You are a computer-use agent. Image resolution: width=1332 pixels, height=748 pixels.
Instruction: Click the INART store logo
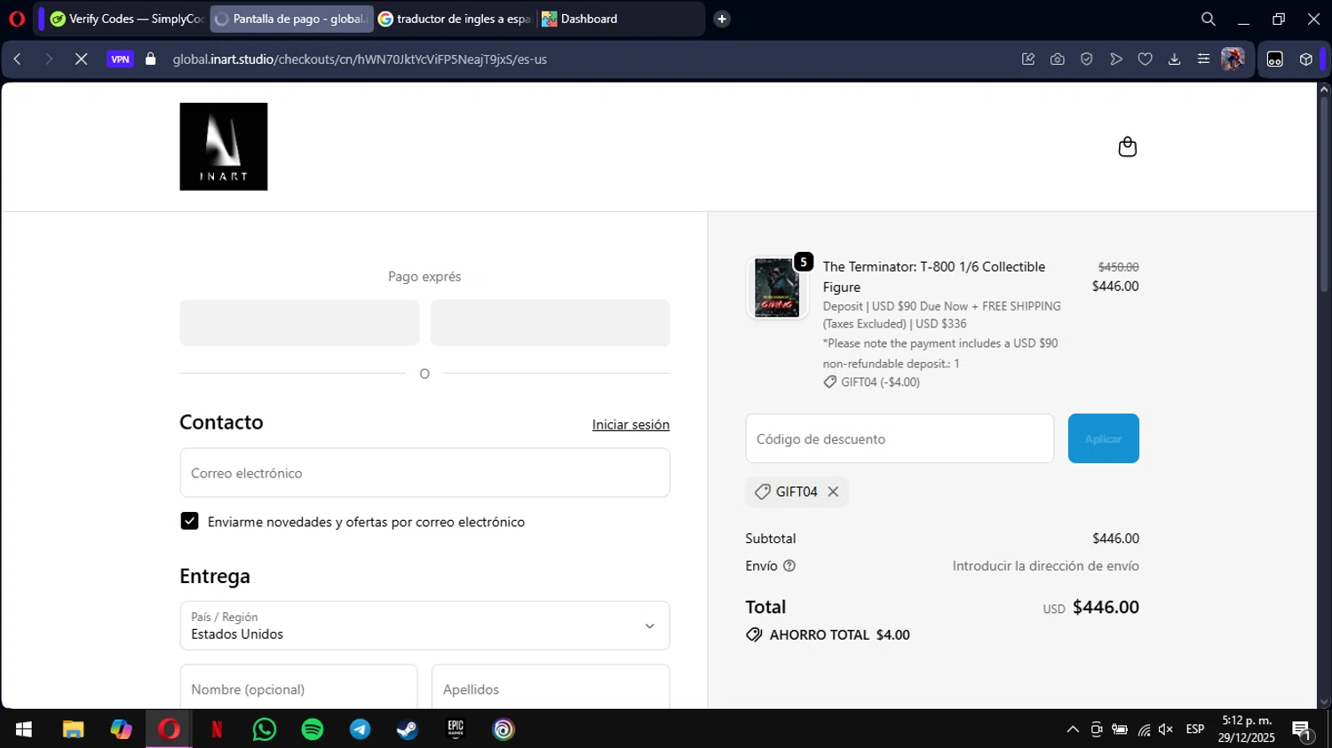pos(224,146)
